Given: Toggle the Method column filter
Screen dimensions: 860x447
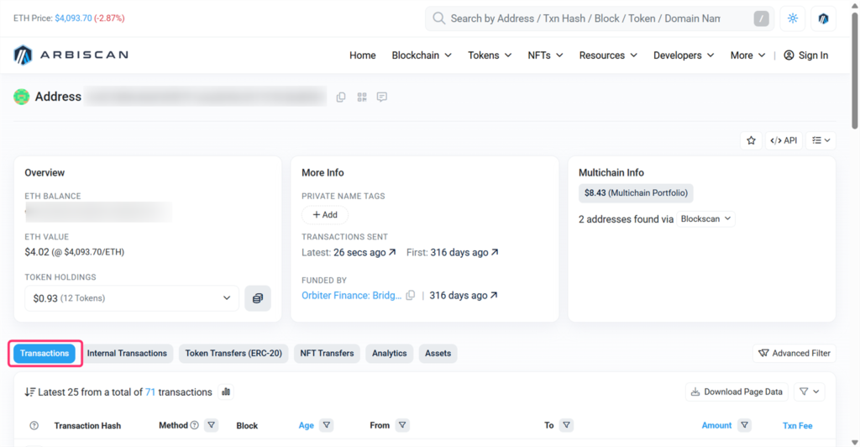Looking at the screenshot, I should [211, 425].
